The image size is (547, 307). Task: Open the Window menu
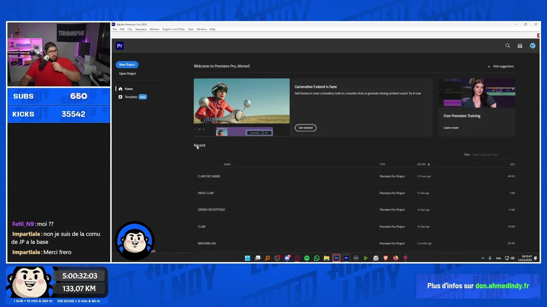click(x=202, y=29)
